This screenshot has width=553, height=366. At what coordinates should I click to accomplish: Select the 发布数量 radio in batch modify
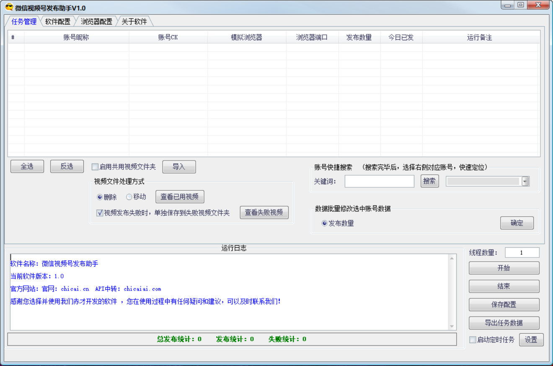(x=324, y=223)
